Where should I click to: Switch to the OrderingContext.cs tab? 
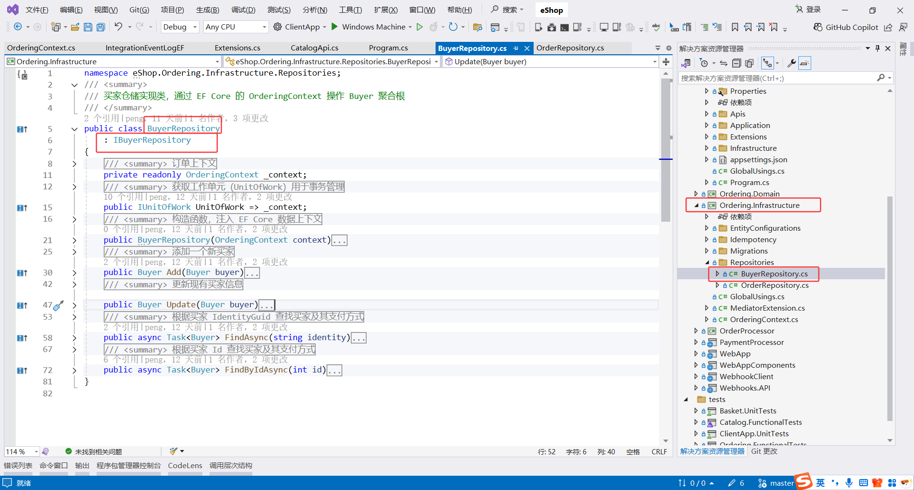[x=41, y=48]
